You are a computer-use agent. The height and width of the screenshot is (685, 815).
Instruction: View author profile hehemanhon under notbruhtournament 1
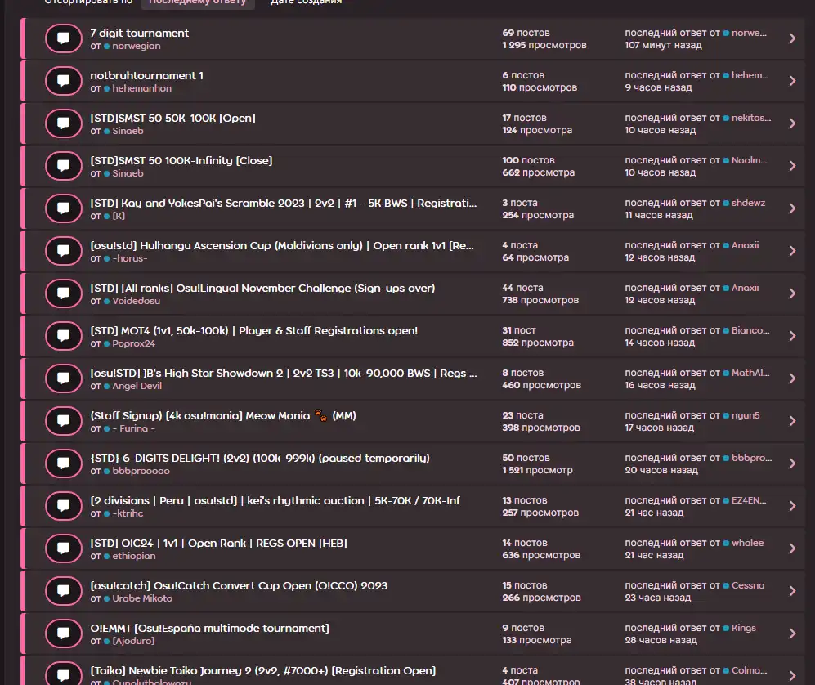point(142,88)
